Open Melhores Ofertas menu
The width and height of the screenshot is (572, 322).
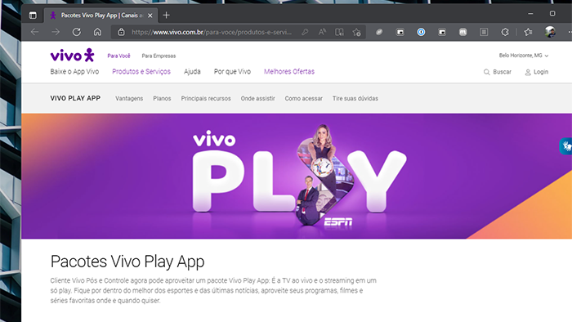[x=289, y=71]
